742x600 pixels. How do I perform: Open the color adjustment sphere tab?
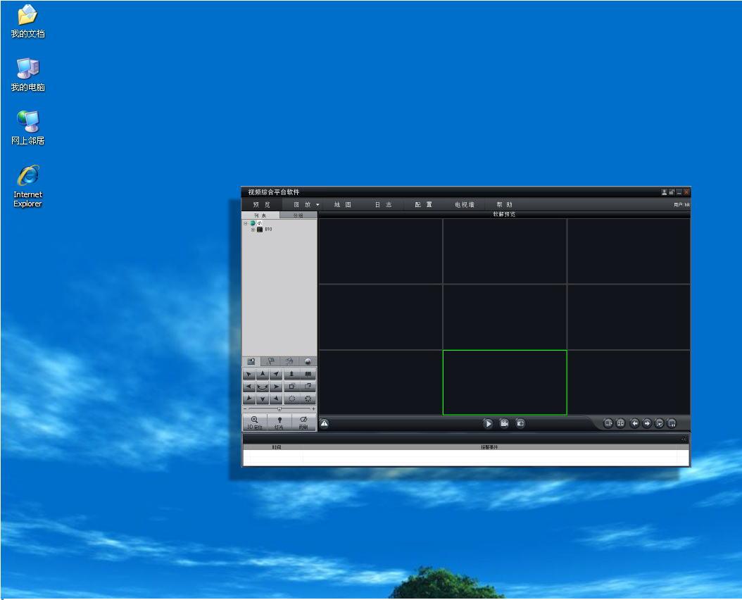[x=308, y=361]
